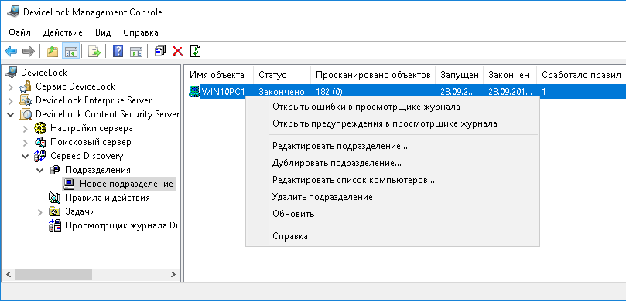Open the Действие menu
This screenshot has width=626, height=301.
click(x=63, y=32)
